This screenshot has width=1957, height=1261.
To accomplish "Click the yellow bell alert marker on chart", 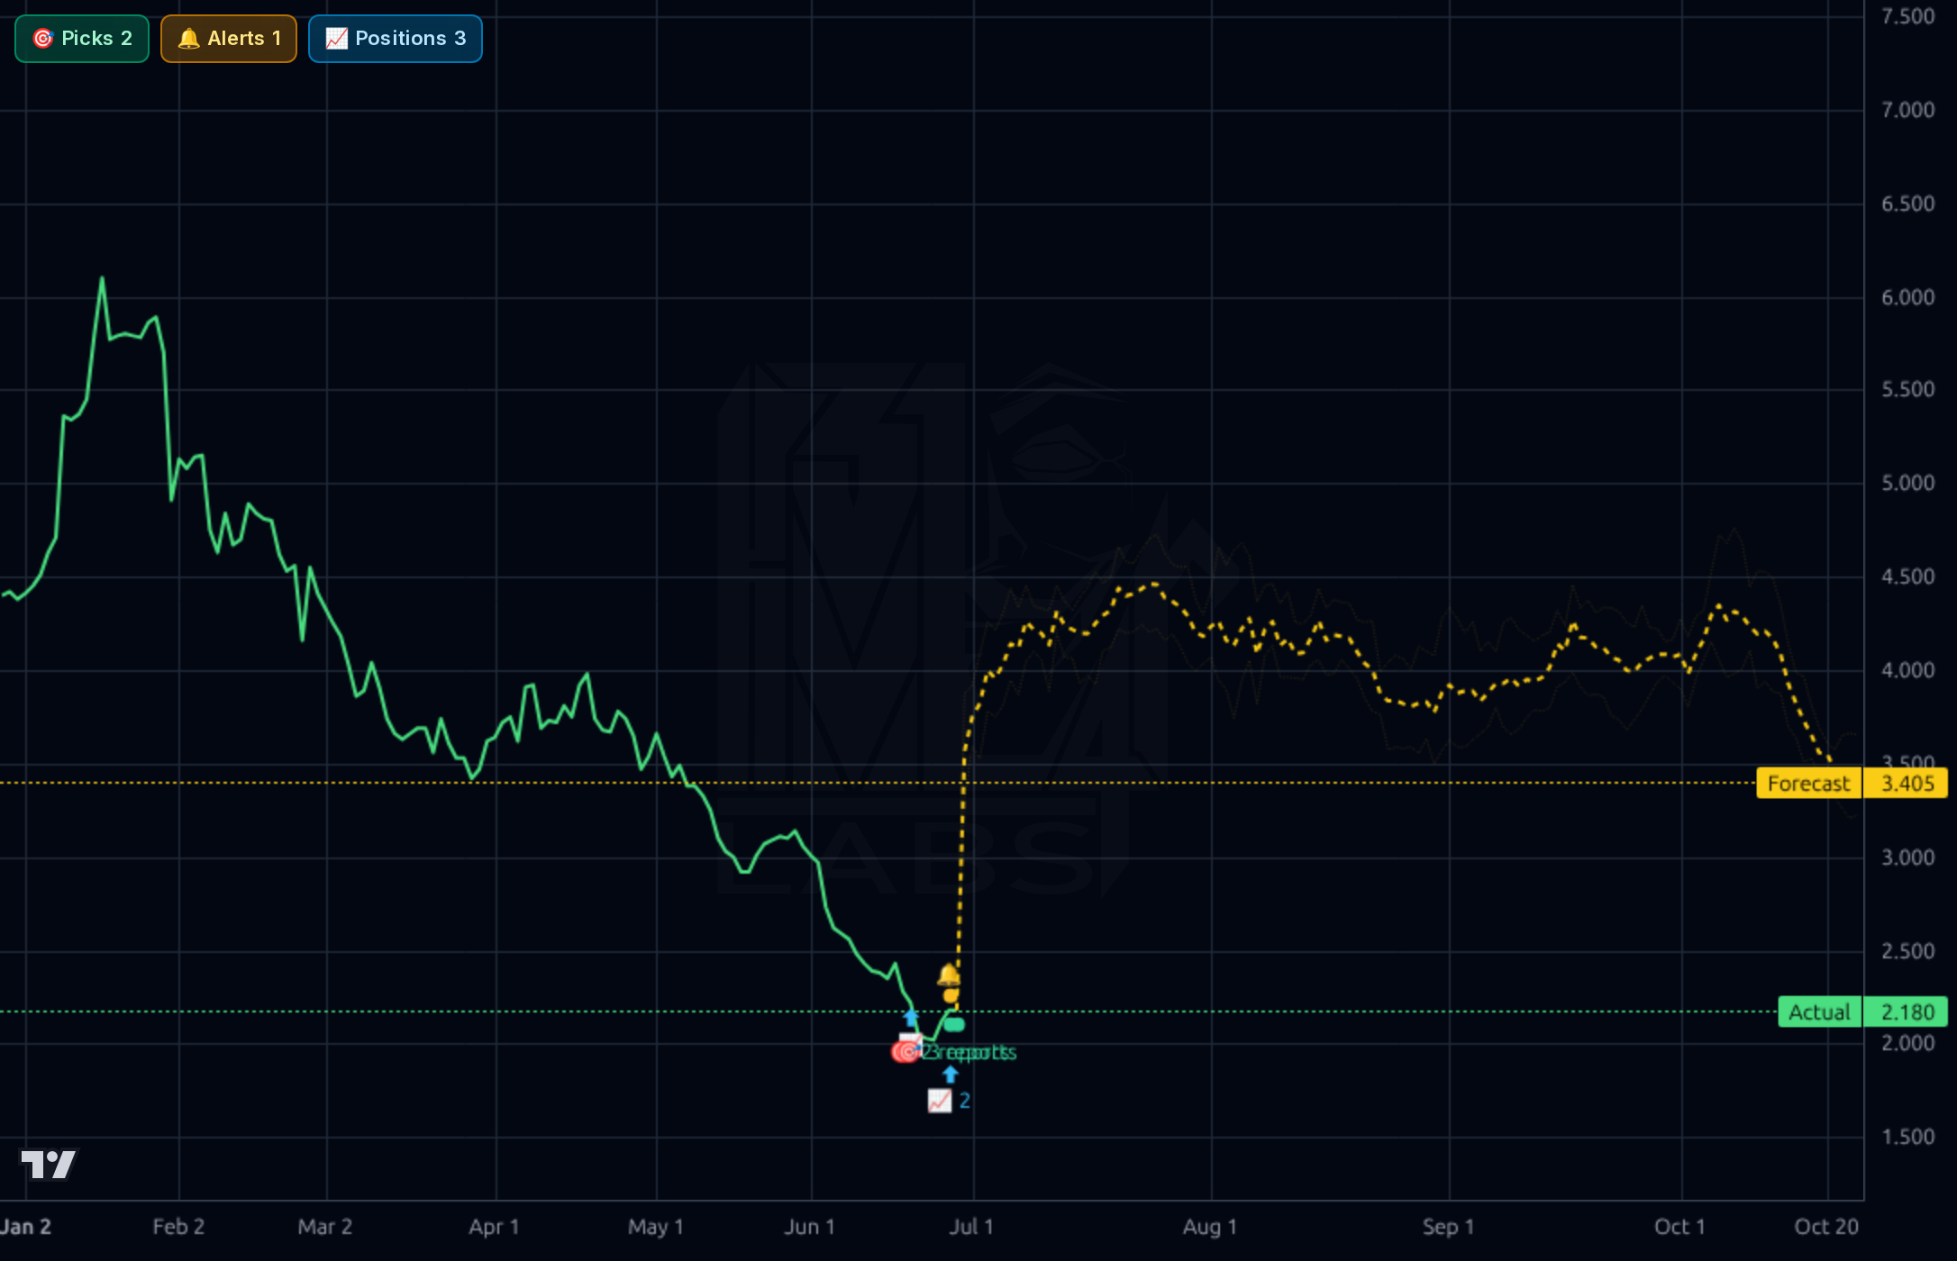I will pos(949,975).
